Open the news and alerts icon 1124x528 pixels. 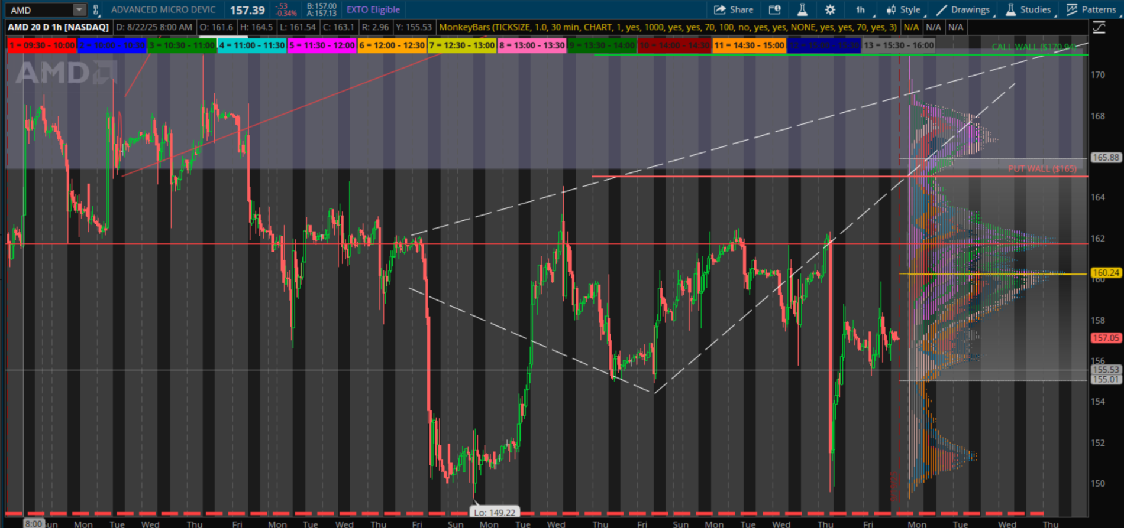(774, 9)
